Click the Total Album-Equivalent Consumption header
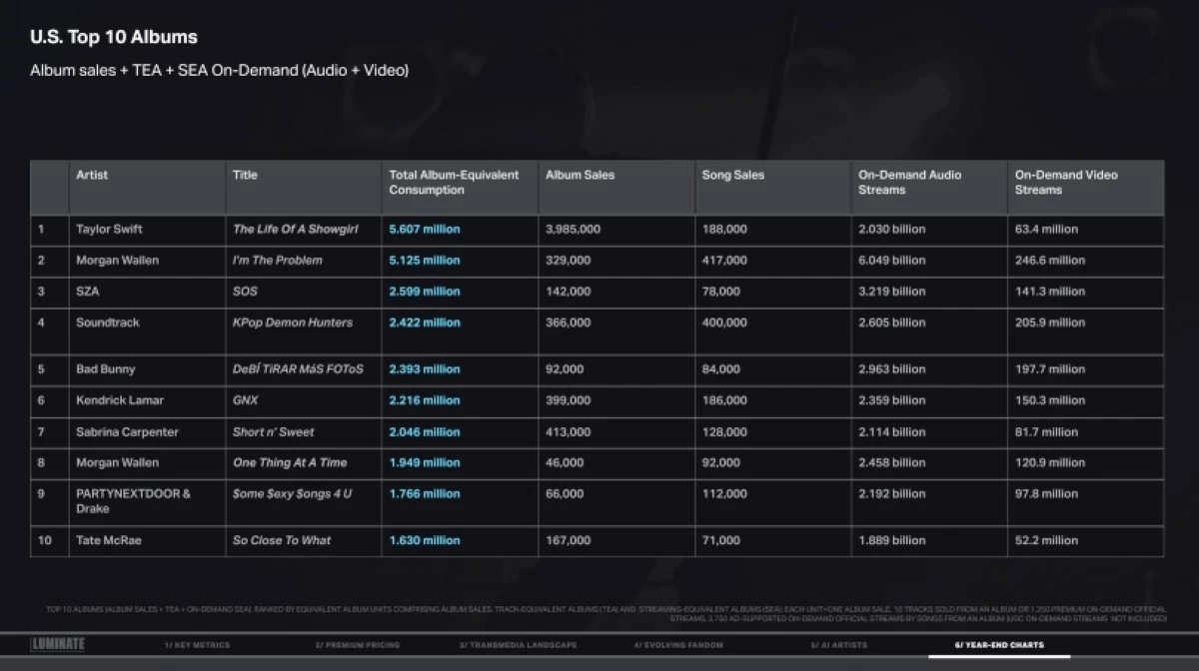This screenshot has height=671, width=1199. click(455, 182)
